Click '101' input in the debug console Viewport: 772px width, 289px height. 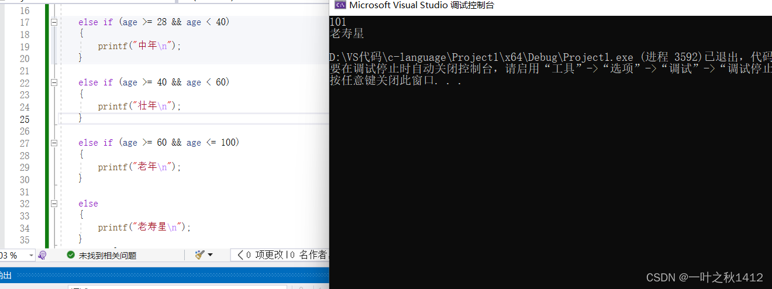click(x=338, y=22)
